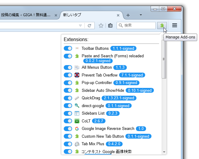Click the direct-google magnifier icon
This screenshot has height=159, width=199.
[x=77, y=106]
